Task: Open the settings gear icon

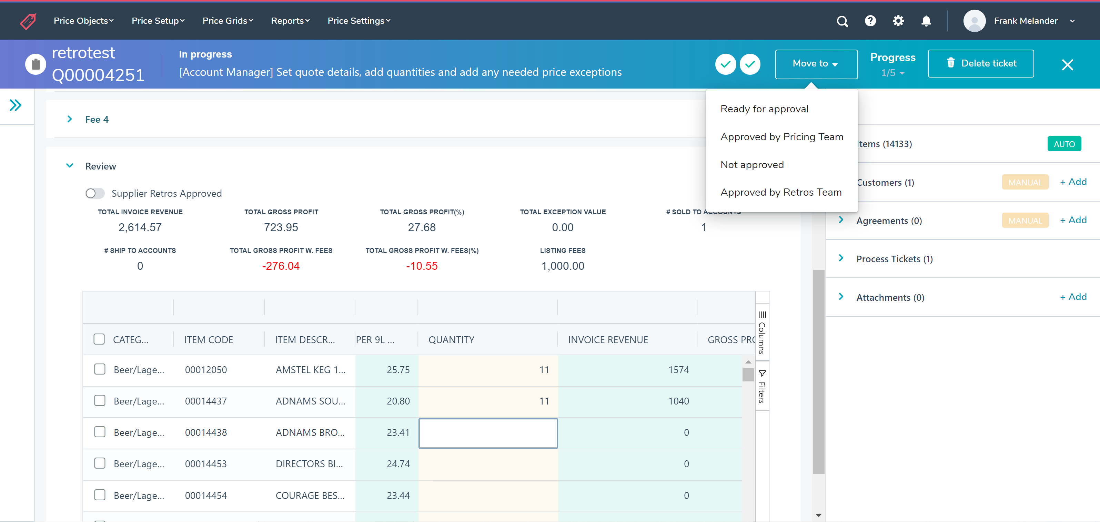Action: (898, 21)
